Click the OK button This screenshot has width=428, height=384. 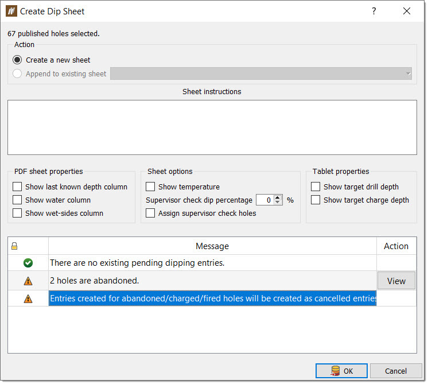341,371
